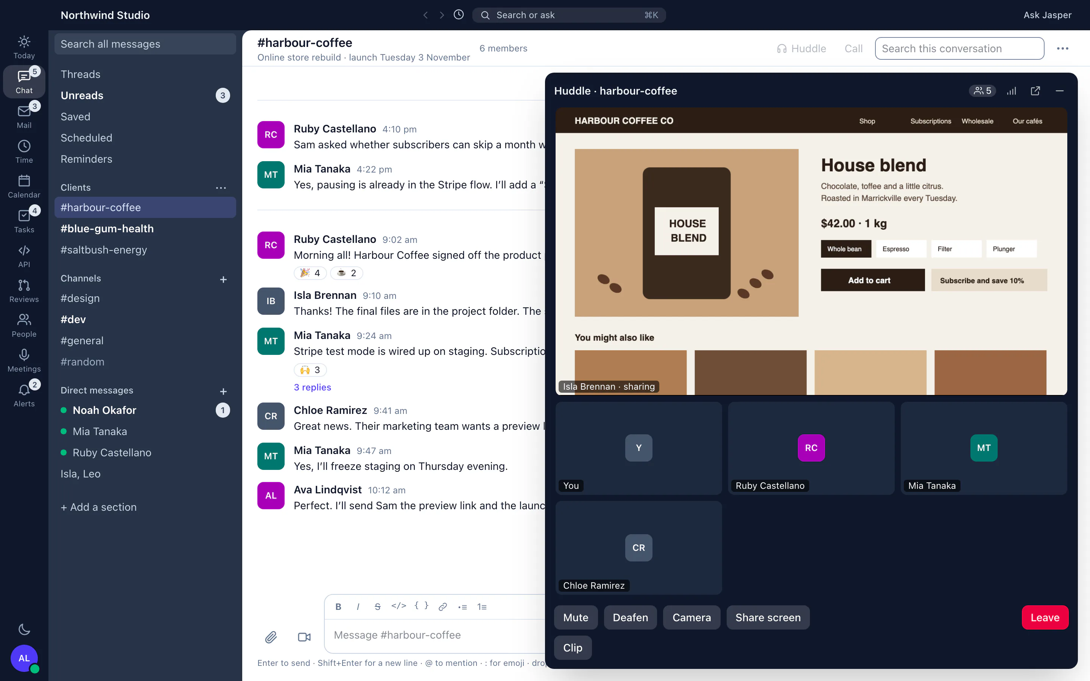Start a new direct message with plus

[x=223, y=392]
